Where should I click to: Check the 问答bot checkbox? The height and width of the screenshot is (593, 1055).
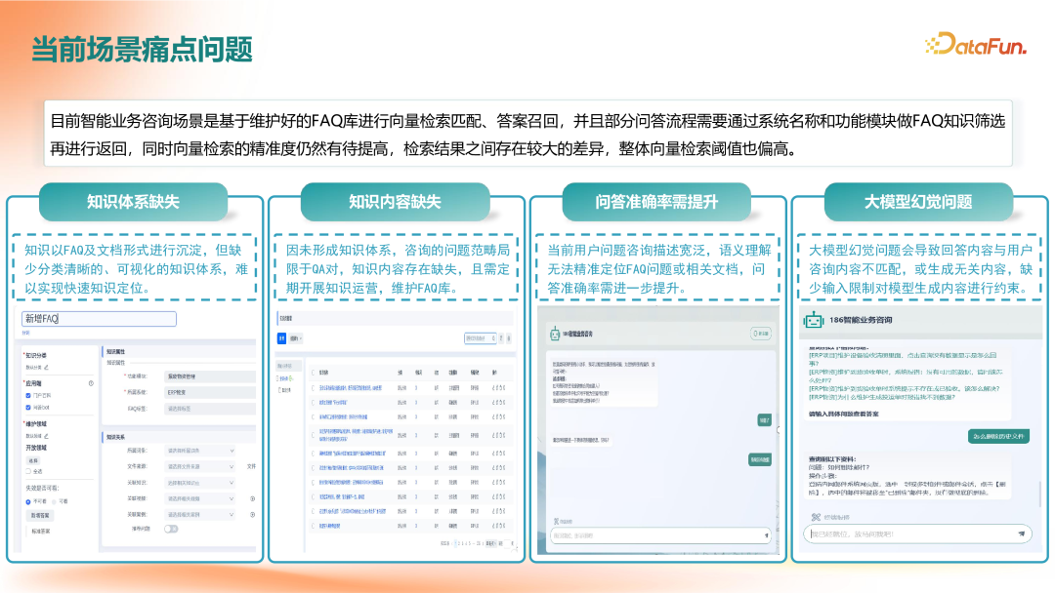28,407
